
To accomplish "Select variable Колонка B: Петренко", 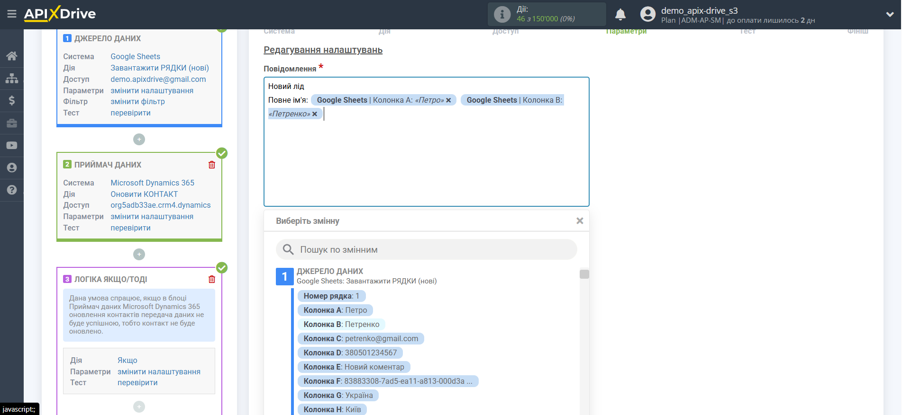I will pyautogui.click(x=341, y=324).
